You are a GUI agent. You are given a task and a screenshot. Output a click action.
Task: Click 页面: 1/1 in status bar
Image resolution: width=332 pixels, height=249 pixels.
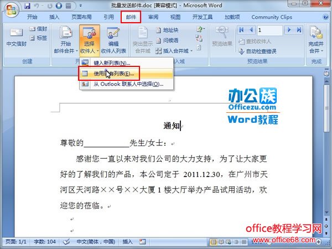tap(16, 242)
